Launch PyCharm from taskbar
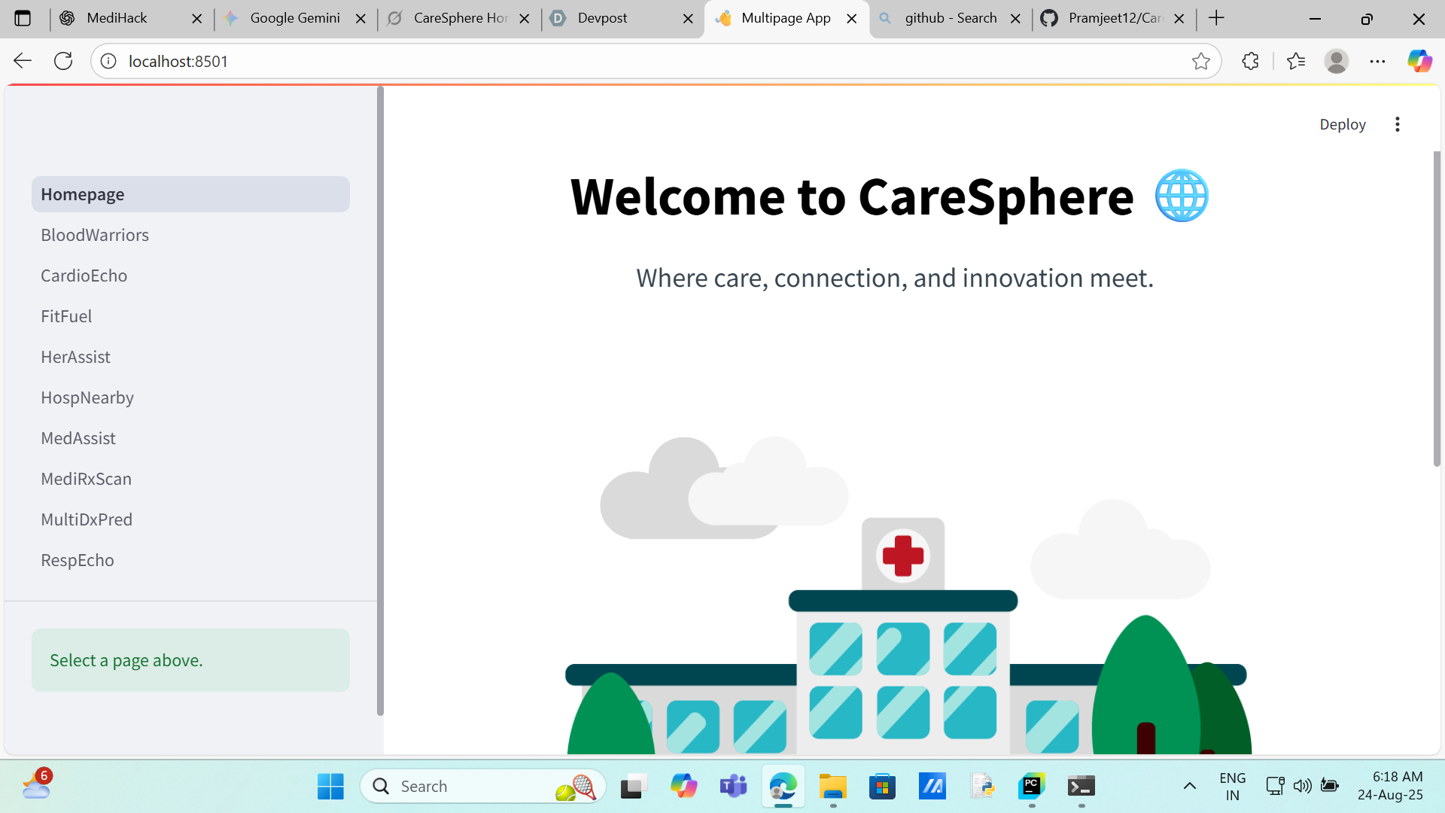Screen dimensions: 1445x813 click(1031, 787)
